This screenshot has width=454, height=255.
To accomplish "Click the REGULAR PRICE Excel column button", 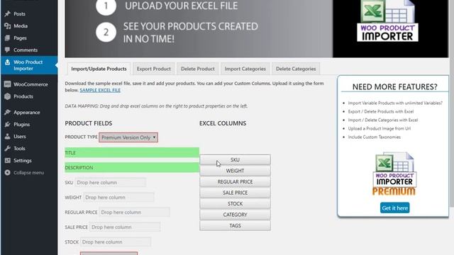I will (x=235, y=182).
